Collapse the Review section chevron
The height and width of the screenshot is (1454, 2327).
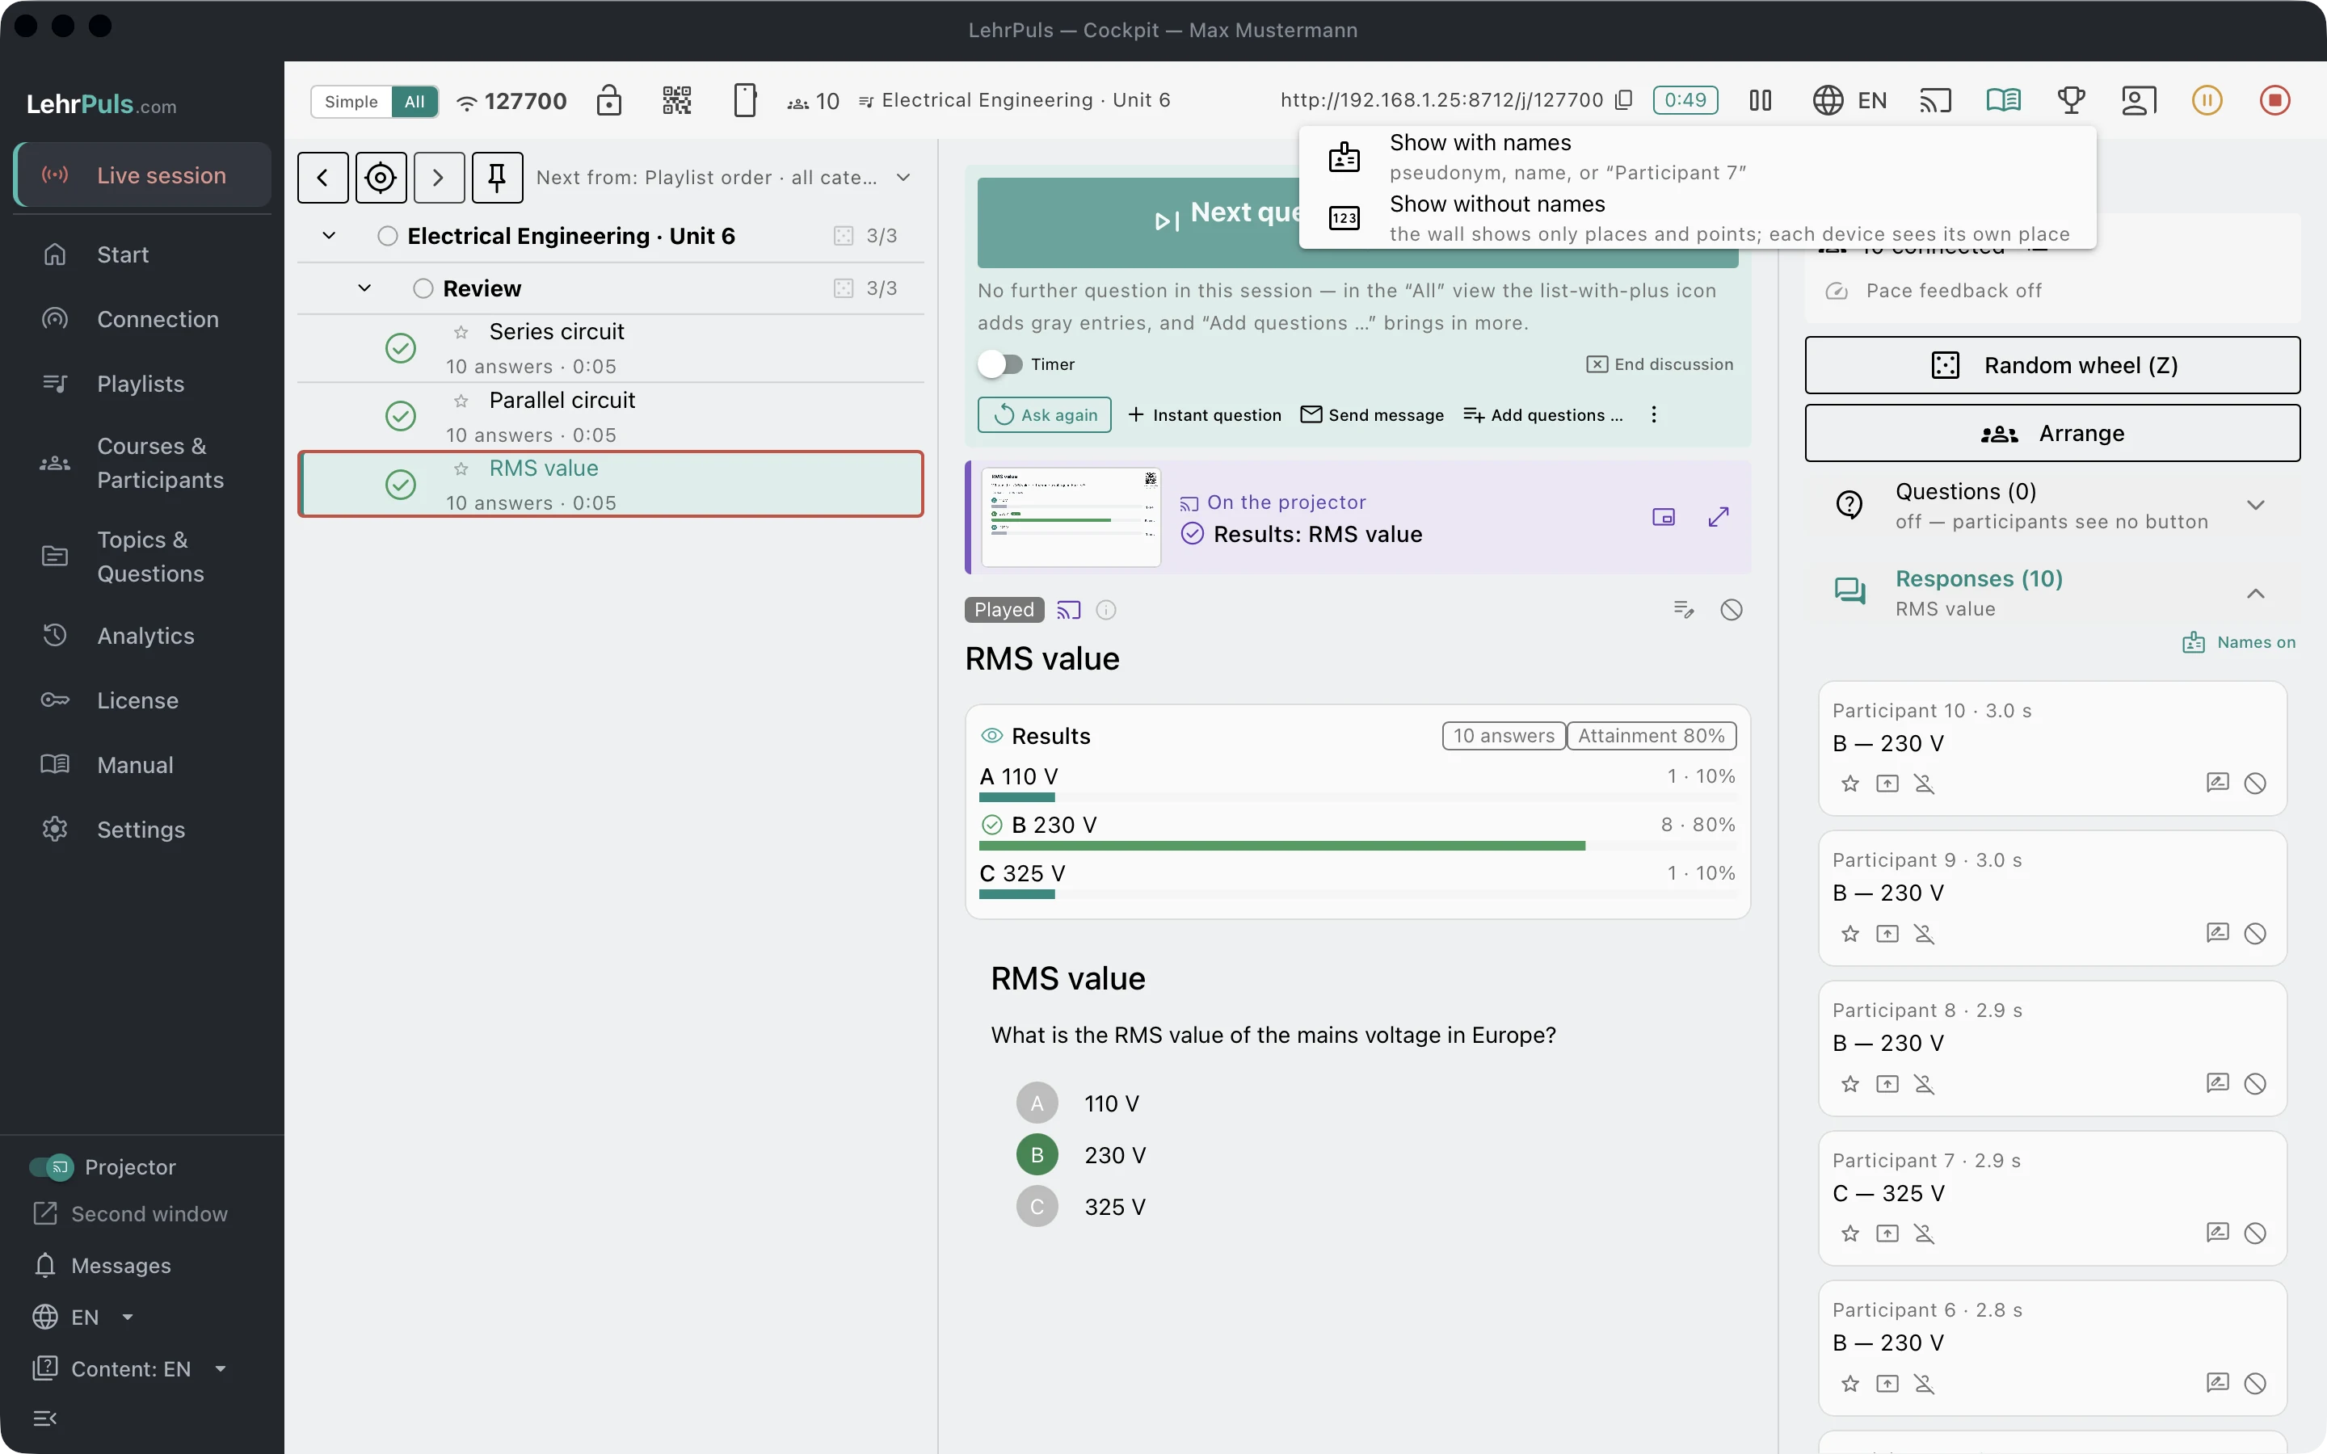pyautogui.click(x=364, y=288)
